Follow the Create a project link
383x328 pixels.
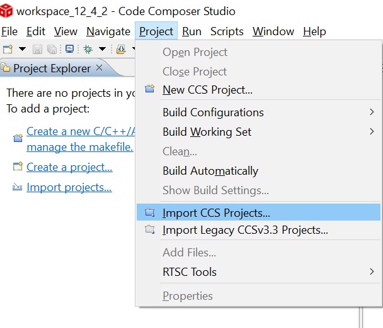69,167
